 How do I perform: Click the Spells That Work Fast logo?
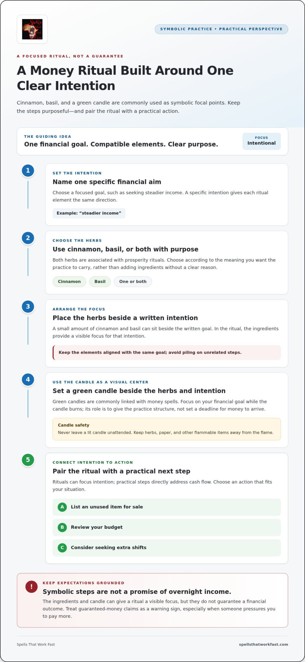coord(32,29)
